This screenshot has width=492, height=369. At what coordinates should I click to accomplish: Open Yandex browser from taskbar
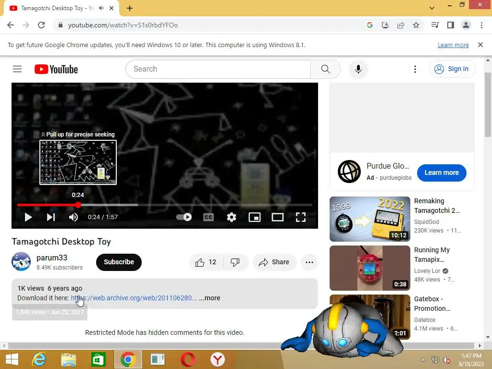[x=217, y=359]
